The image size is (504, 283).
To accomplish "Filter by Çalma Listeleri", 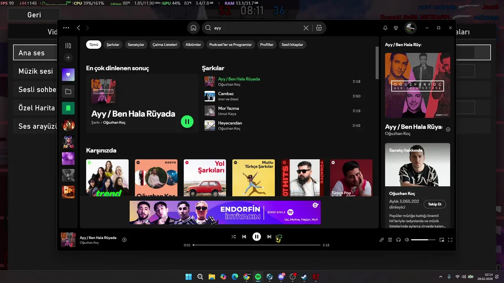I will pyautogui.click(x=165, y=44).
